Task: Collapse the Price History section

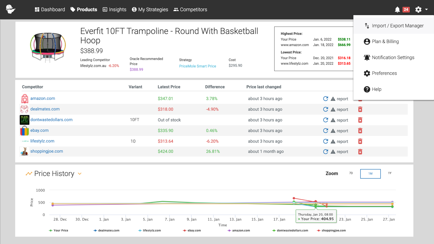Action: coord(79,174)
